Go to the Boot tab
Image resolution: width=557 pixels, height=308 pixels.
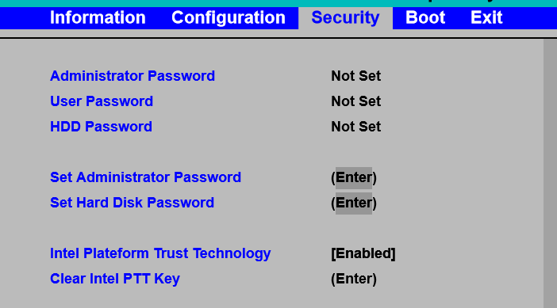point(425,17)
